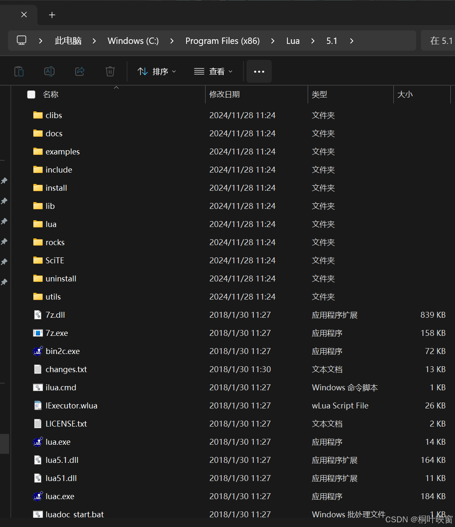Click the IExecutor.wlua file icon
The image size is (455, 527).
tap(38, 405)
